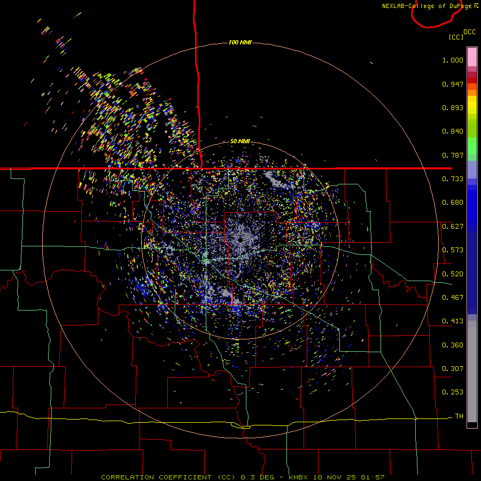Image resolution: width=481 pixels, height=481 pixels.
Task: Click the [CC] legend unit label
Action: tap(456, 37)
